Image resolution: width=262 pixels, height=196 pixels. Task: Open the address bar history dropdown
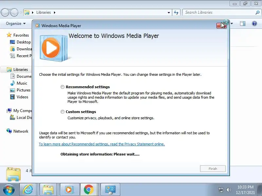point(169,12)
